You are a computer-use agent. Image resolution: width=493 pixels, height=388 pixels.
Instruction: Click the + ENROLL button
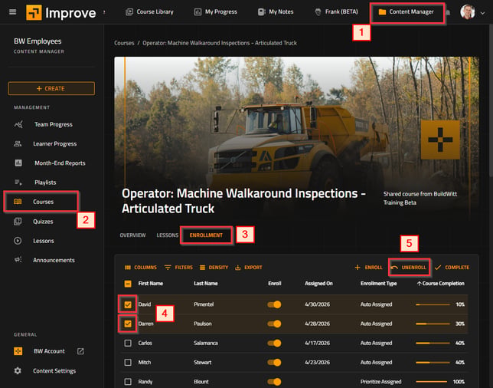coord(368,268)
